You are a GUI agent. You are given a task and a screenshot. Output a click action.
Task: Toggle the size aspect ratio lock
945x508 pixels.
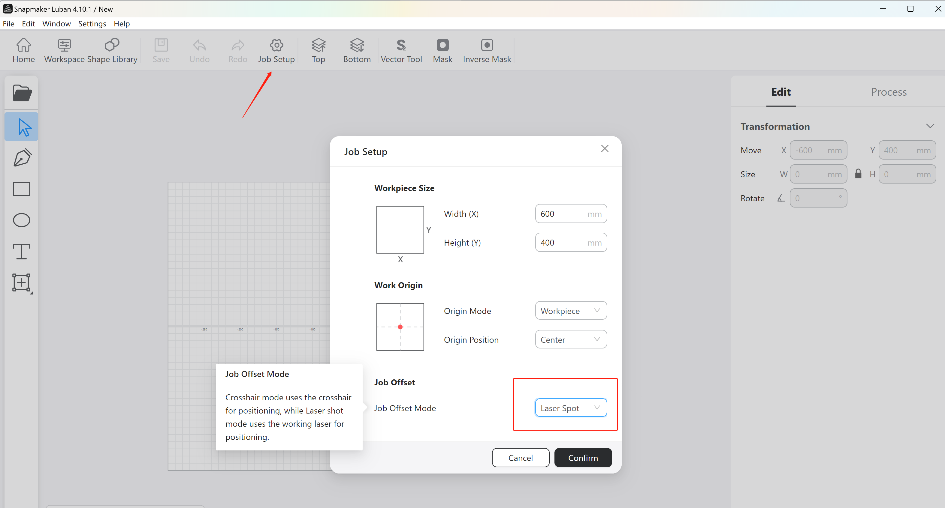click(x=858, y=174)
